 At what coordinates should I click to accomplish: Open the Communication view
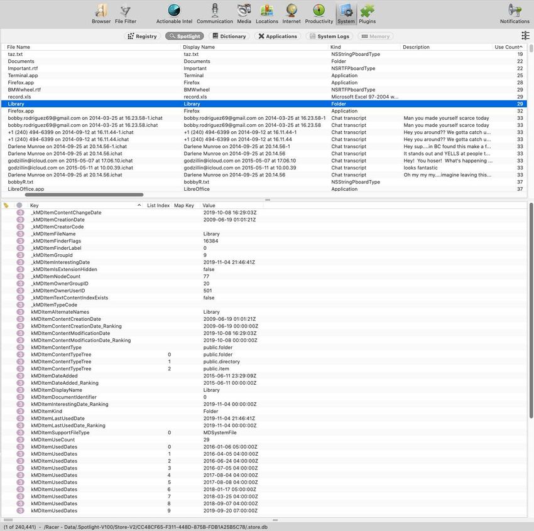pyautogui.click(x=215, y=14)
